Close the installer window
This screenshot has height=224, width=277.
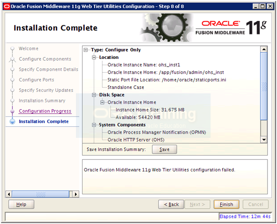click(270, 7)
